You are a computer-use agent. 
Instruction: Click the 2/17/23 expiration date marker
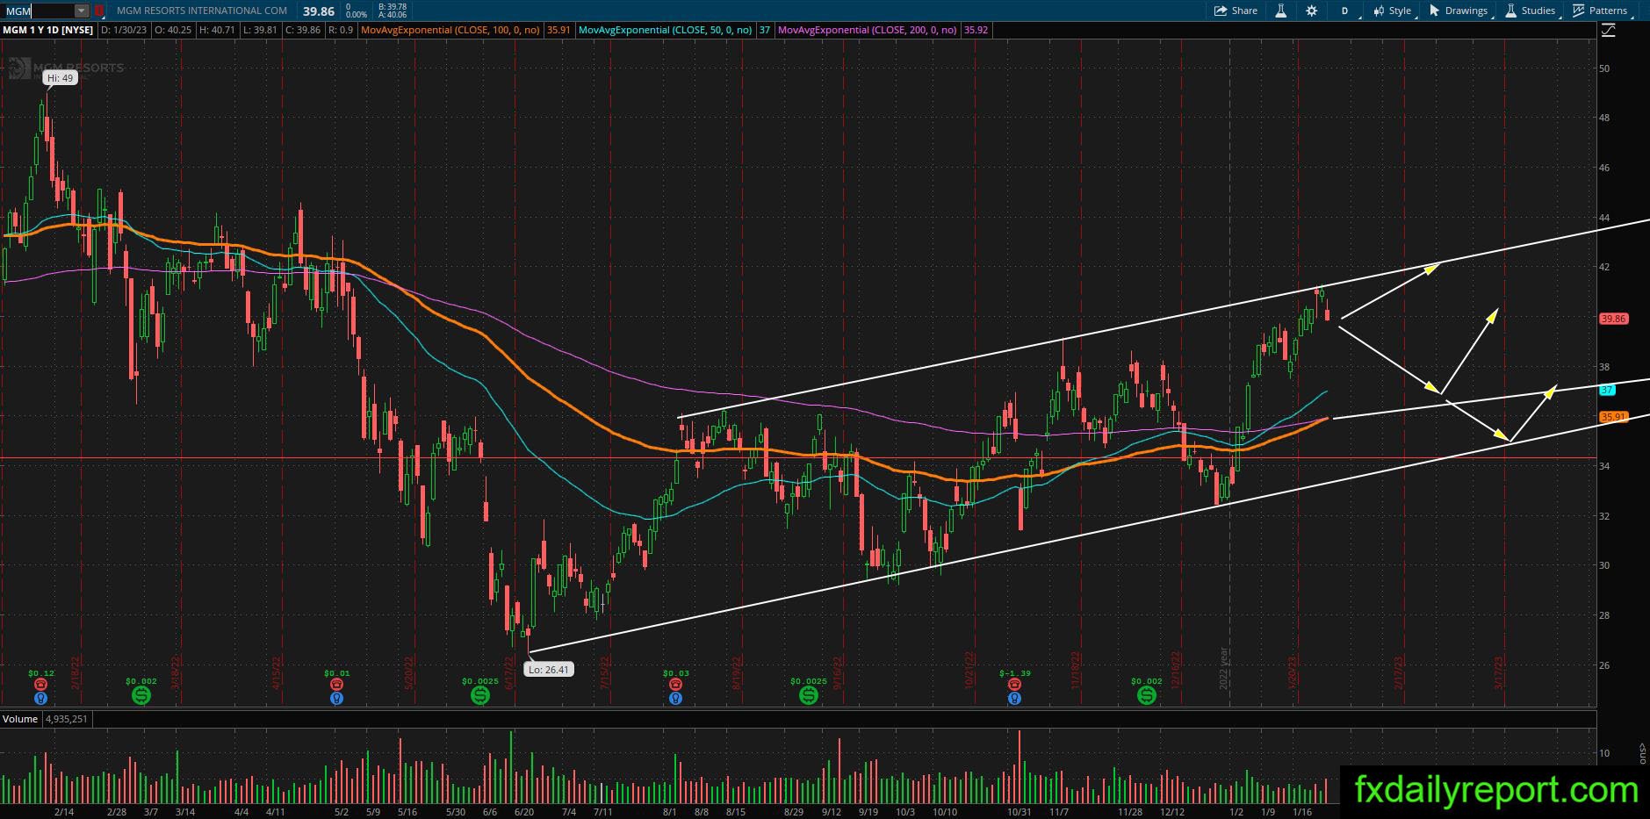1401,673
